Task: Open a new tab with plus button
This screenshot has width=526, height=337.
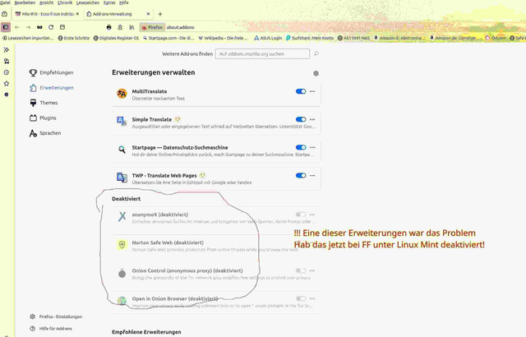Action: coord(160,14)
